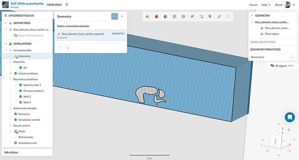The height and width of the screenshot is (160, 299).
Task: Collapse the Materials tree node
Action: coord(10,62)
